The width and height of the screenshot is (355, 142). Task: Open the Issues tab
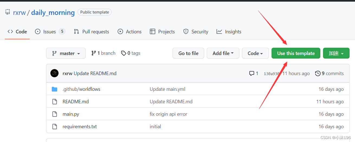click(50, 32)
